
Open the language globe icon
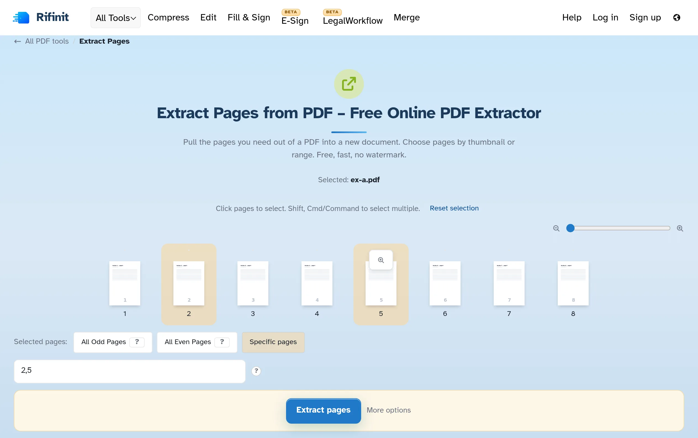pyautogui.click(x=676, y=18)
